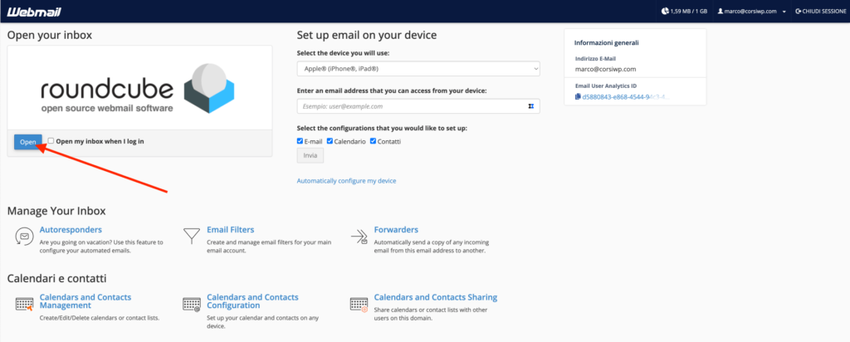This screenshot has width=850, height=342.
Task: Click the 1,59 MB / 1 GB usage indicator
Action: coord(685,11)
